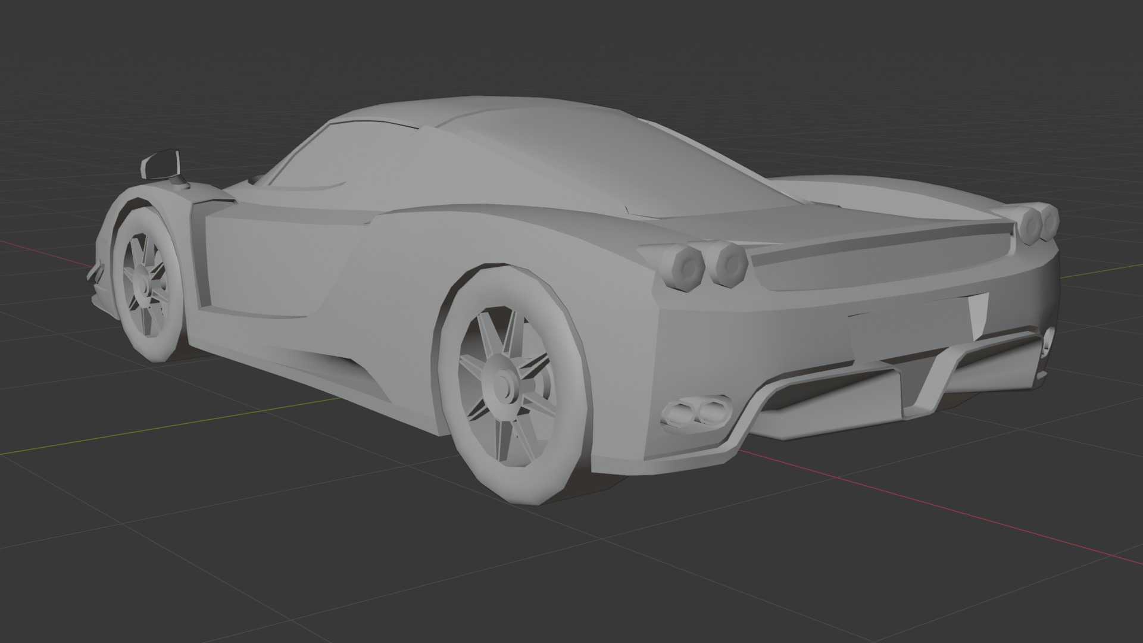The image size is (1143, 643).
Task: Click the outer left round taillight
Action: (x=688, y=270)
